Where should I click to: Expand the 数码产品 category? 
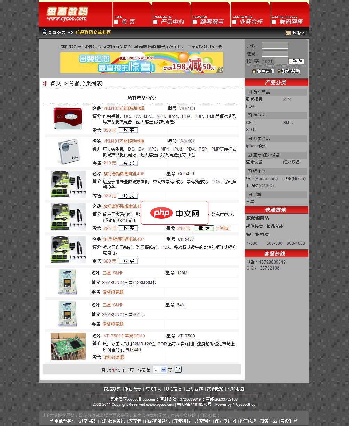(x=249, y=92)
